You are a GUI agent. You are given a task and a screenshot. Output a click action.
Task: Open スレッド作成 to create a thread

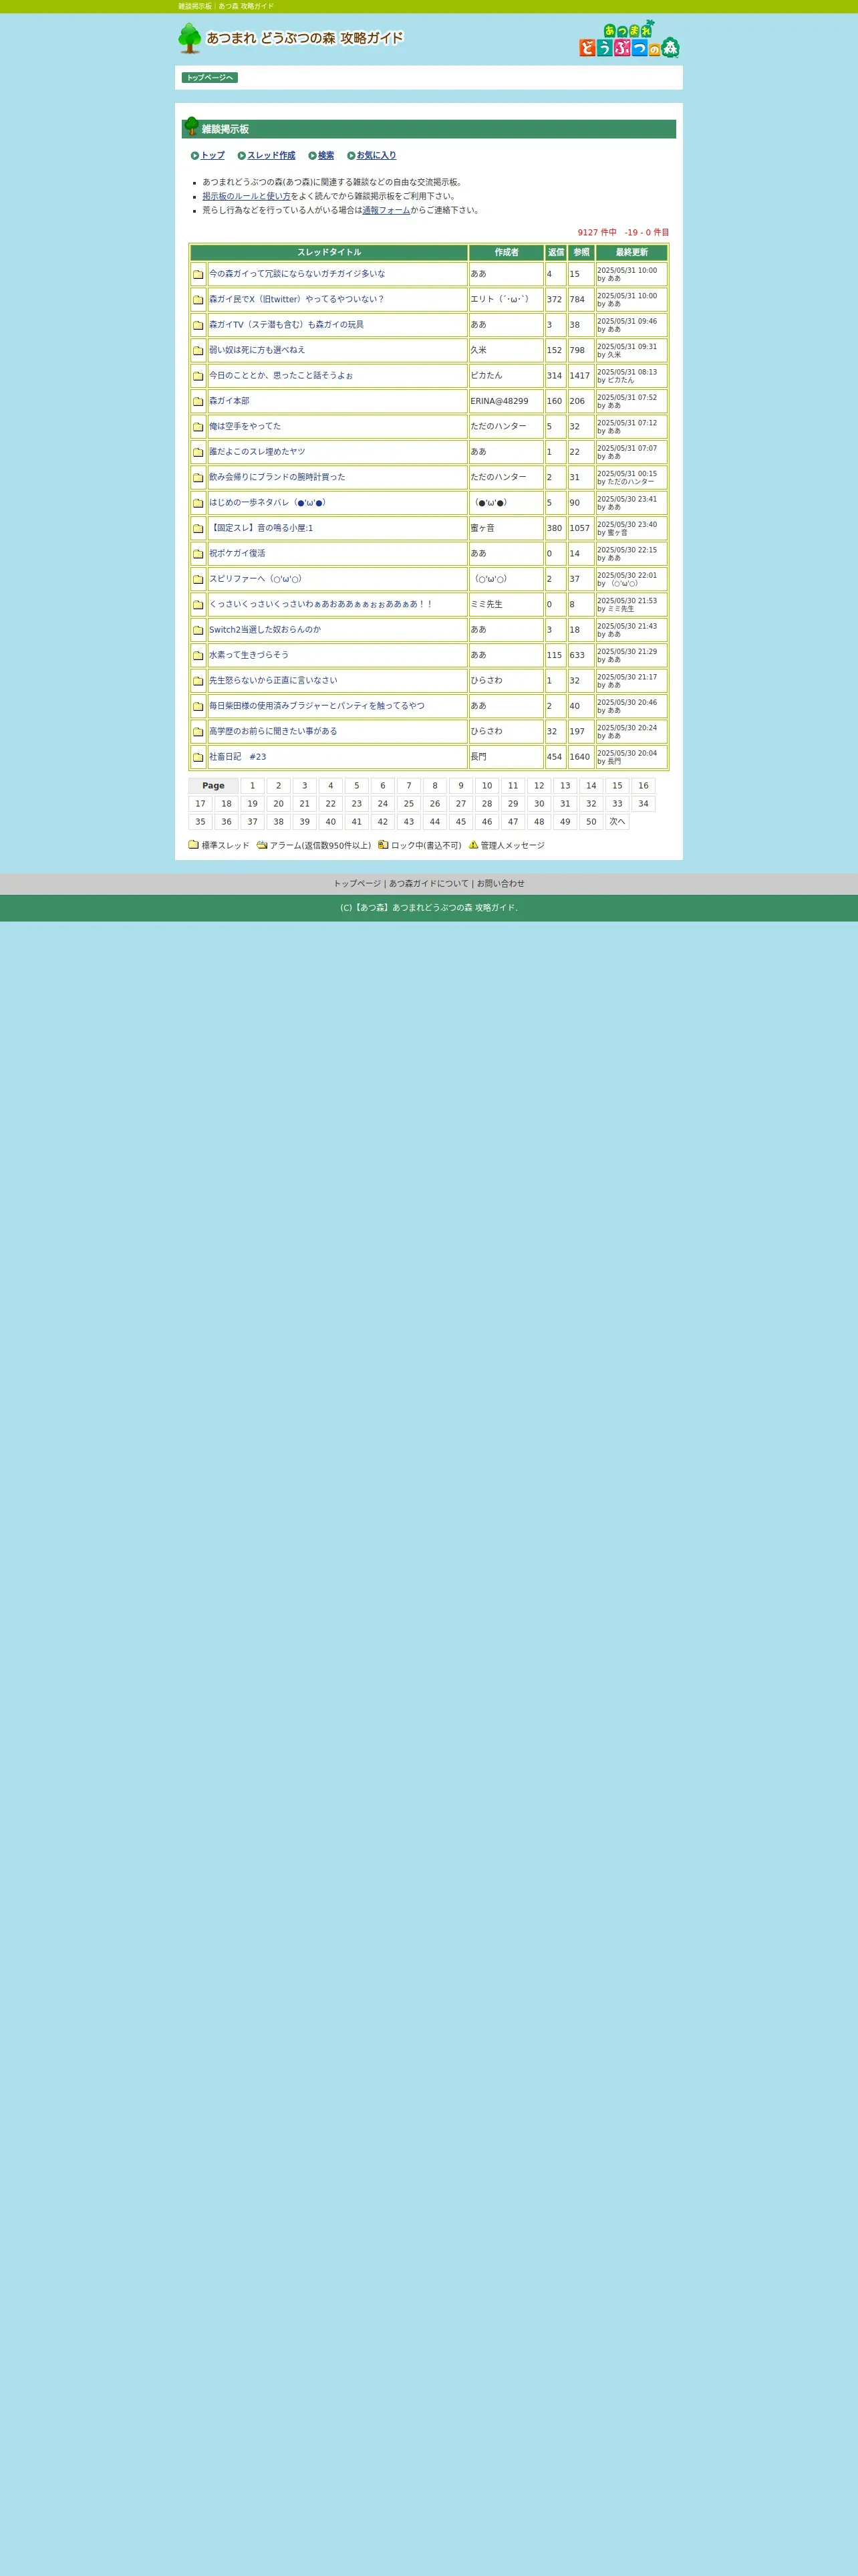[272, 156]
